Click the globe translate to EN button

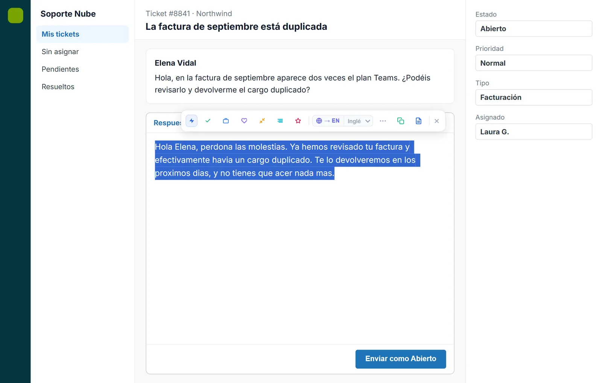tap(328, 121)
